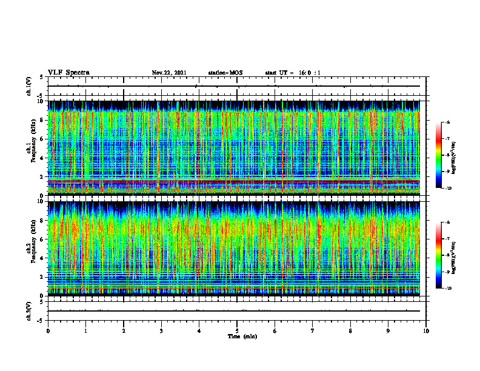Click the "2" kHz tick on ch.2 frequency axis
The image size is (480, 371).
(x=42, y=277)
